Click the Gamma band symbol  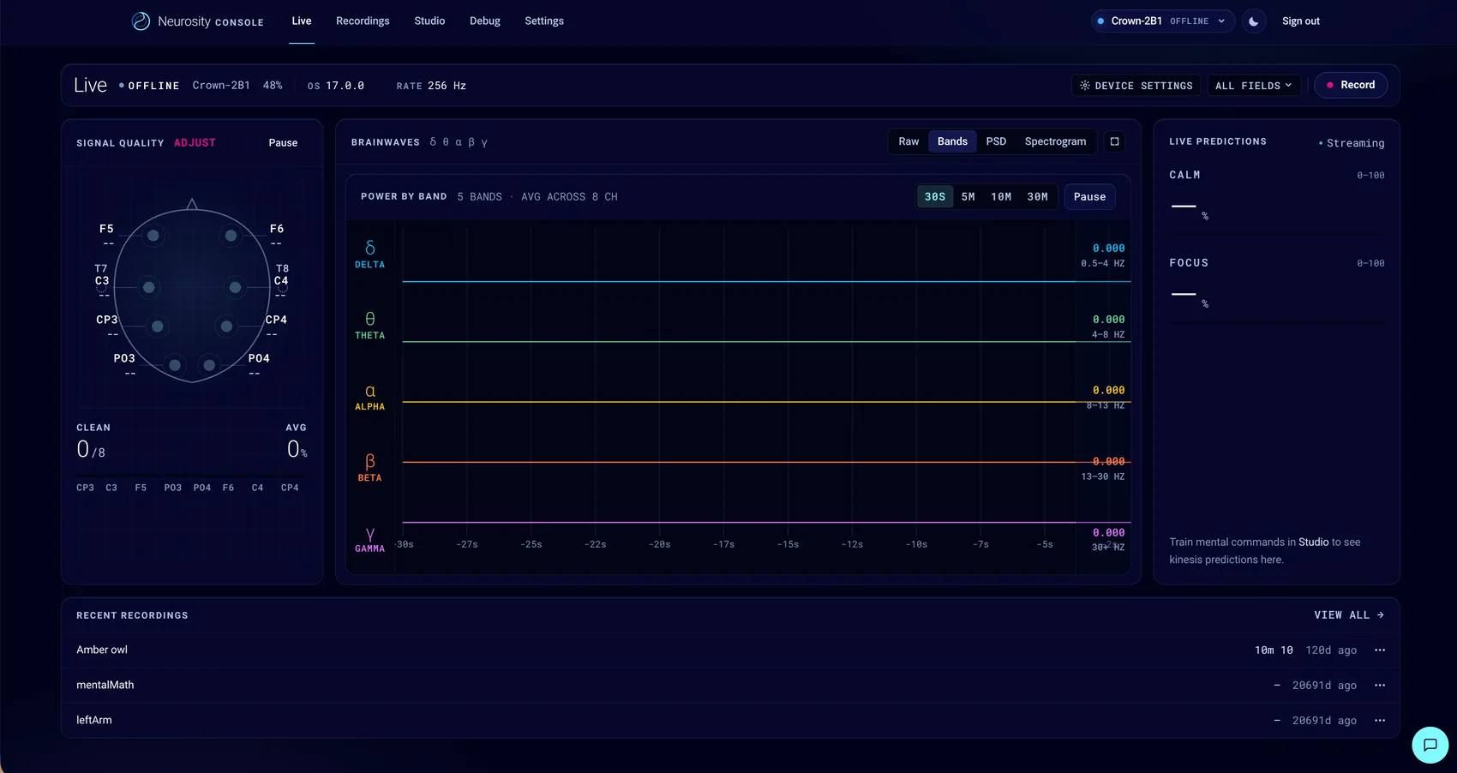point(370,534)
